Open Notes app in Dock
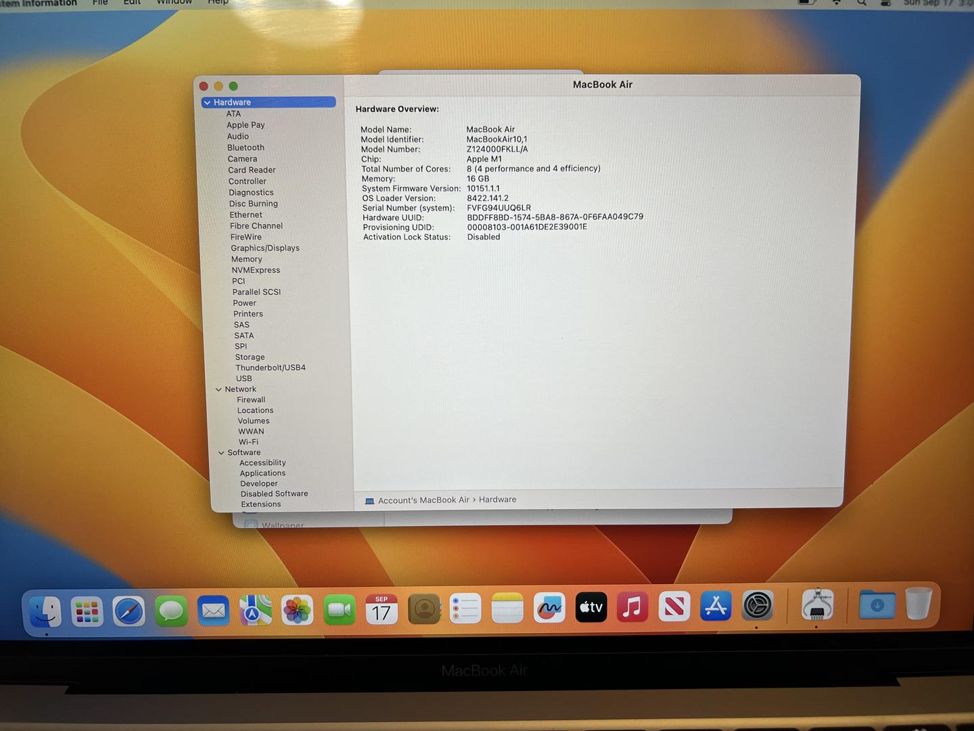 coord(508,608)
